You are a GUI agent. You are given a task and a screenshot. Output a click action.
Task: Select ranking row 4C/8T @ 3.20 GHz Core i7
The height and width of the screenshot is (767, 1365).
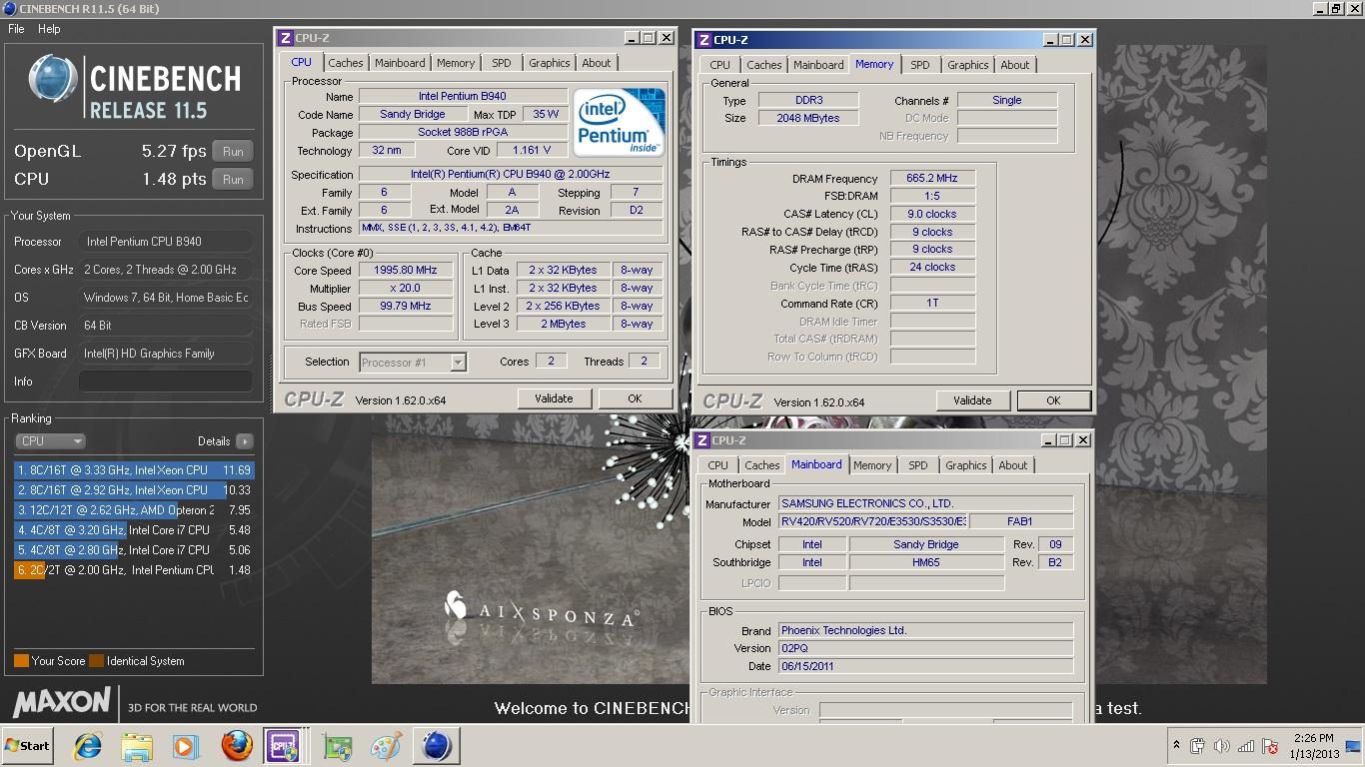coord(134,530)
